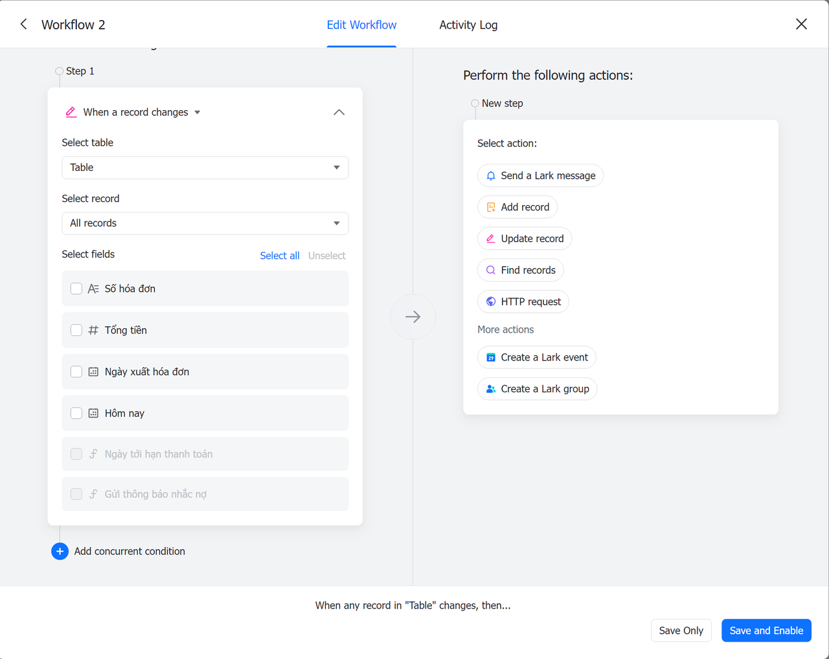Choose the Update record action
This screenshot has width=829, height=659.
pos(525,239)
